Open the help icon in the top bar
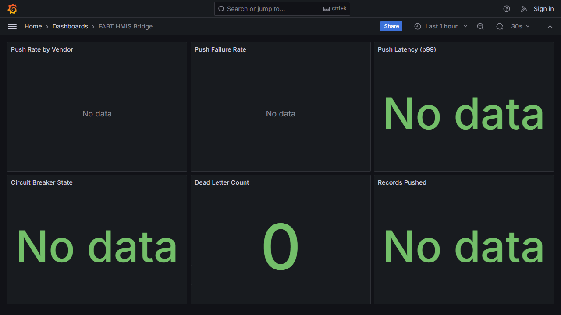Screen dimensions: 561x315 pyautogui.click(x=506, y=9)
